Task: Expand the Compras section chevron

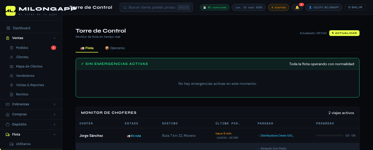Action: point(54,114)
